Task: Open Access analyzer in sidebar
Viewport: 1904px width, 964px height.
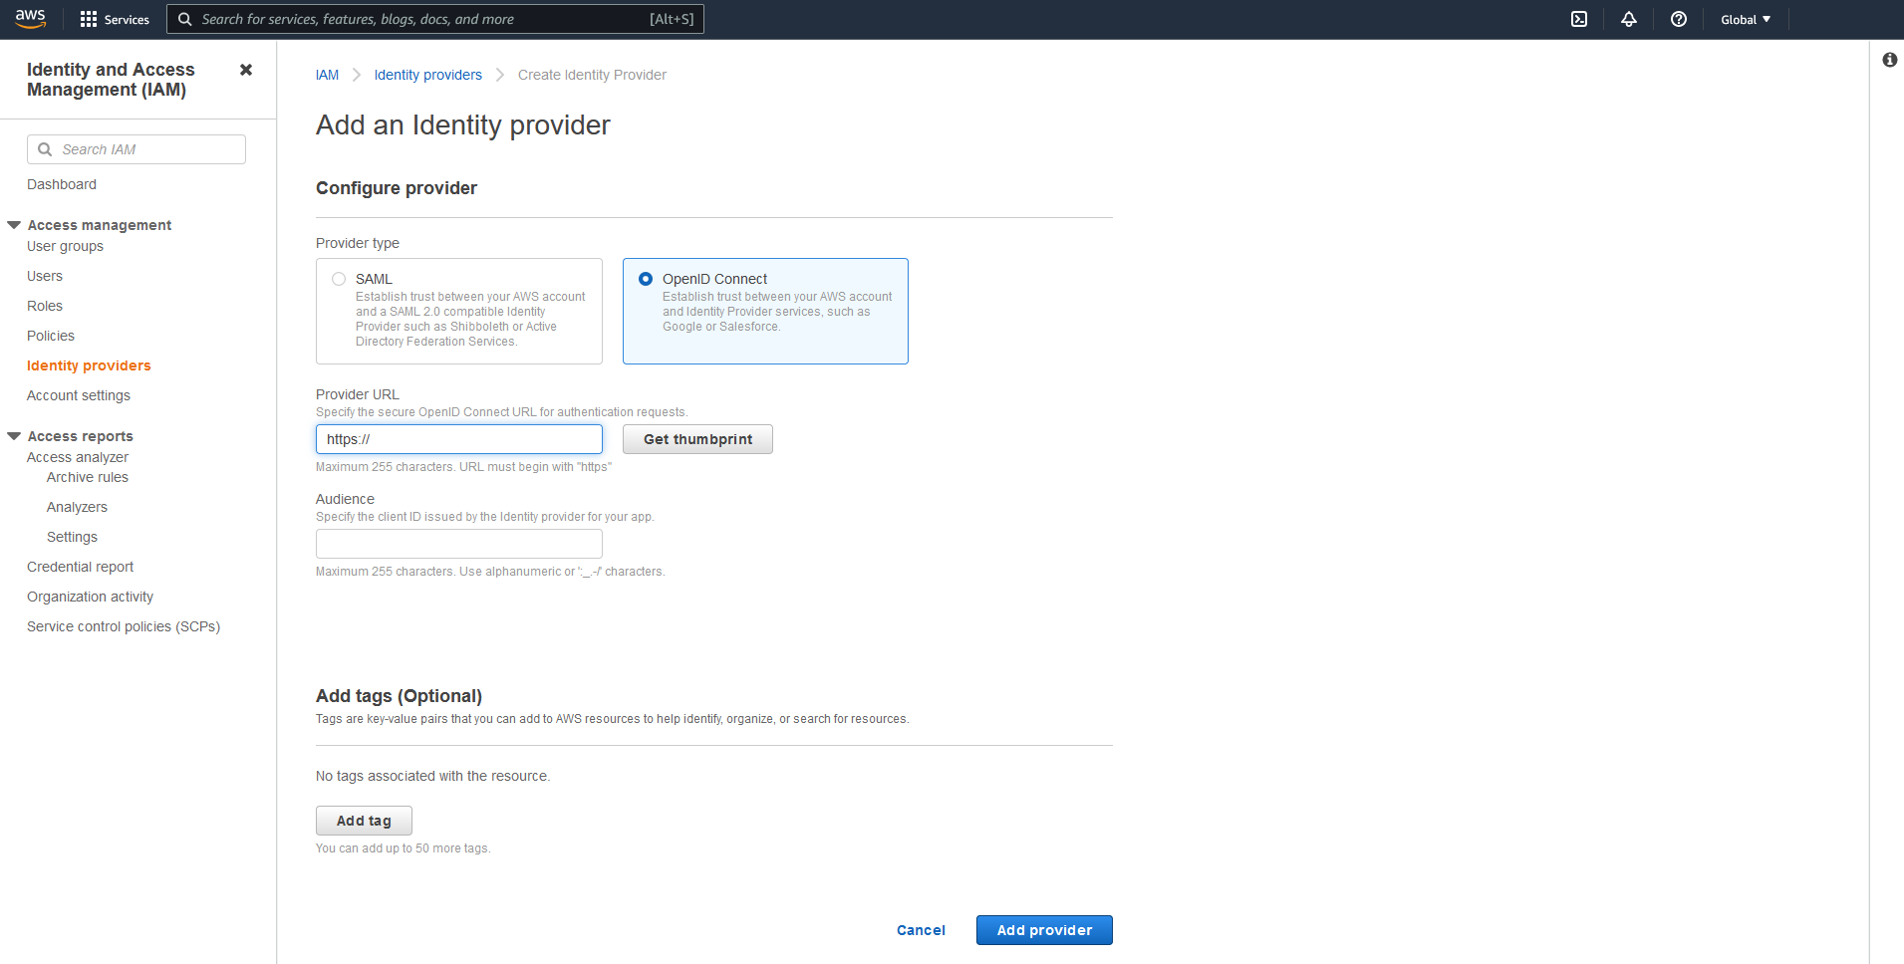Action: click(78, 457)
